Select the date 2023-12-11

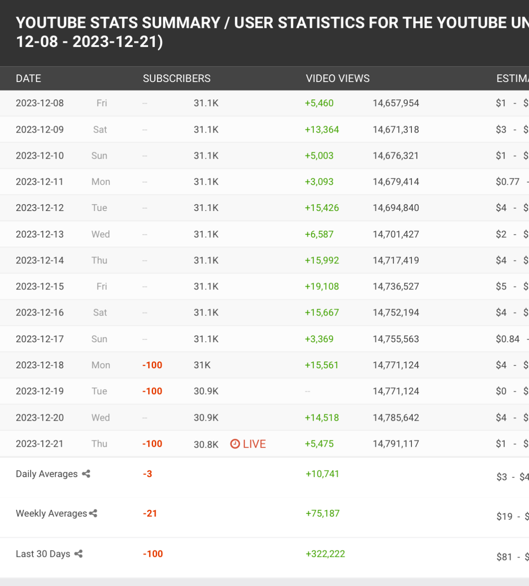[x=39, y=181]
